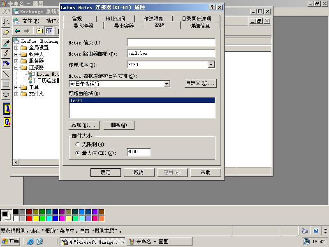Click the 添加(D)... button

[84, 125]
